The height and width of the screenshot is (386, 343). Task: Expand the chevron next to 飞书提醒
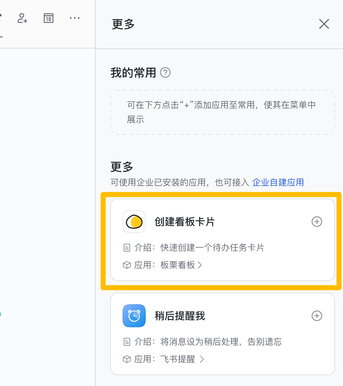coord(202,359)
